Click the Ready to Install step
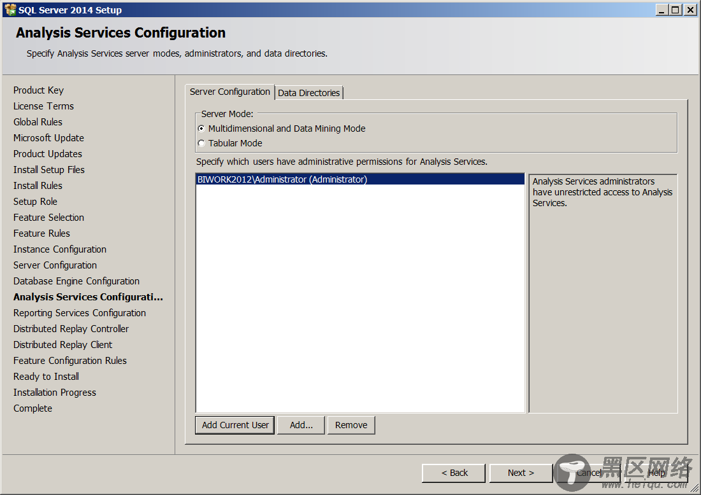The image size is (701, 495). [x=46, y=377]
